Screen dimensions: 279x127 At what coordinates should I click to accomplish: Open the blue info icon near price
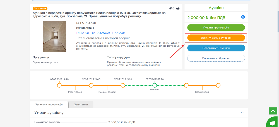click(243, 17)
